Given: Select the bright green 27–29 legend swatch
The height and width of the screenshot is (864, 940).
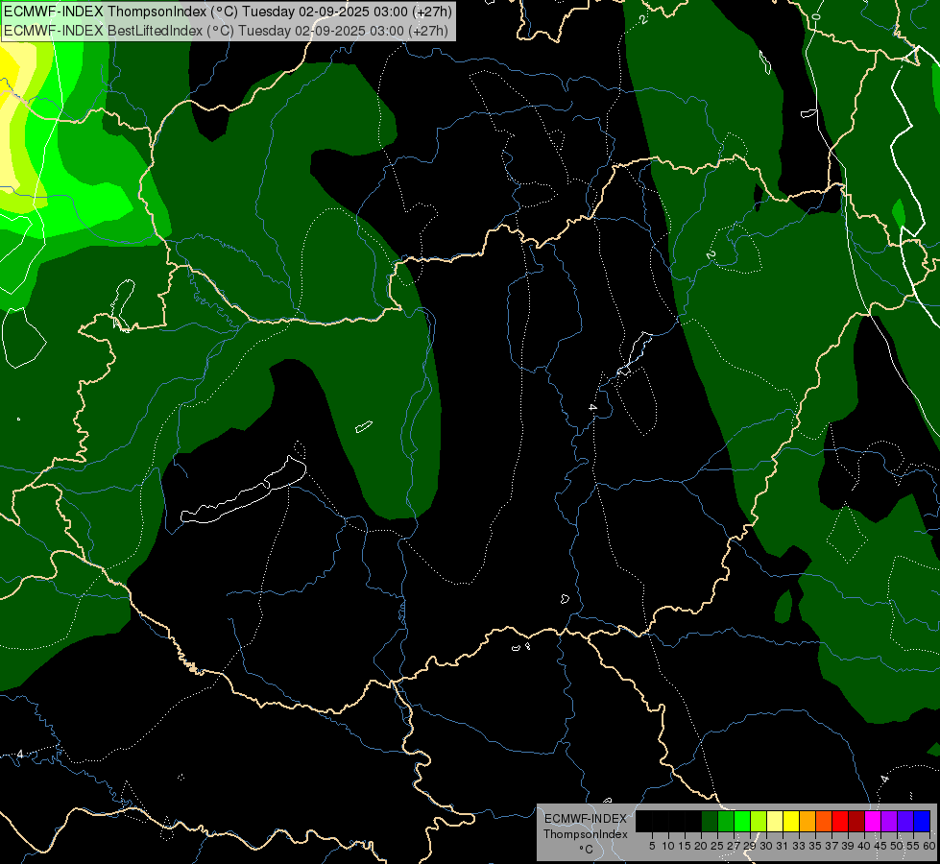Looking at the screenshot, I should click(742, 821).
